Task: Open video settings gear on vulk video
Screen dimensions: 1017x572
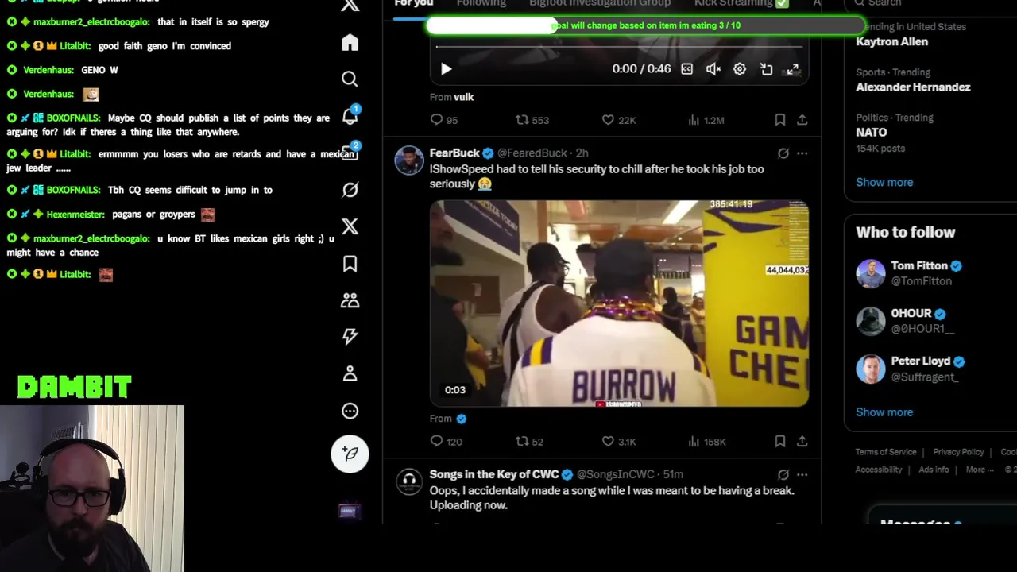Action: [x=740, y=69]
